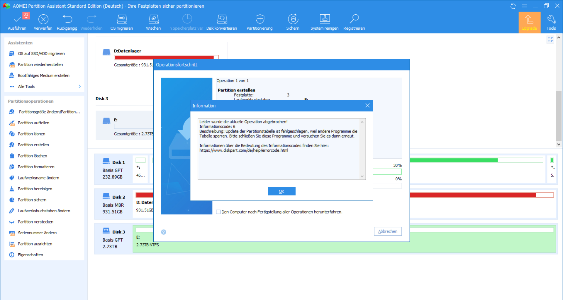Screen dimensions: 563x300
Task: Open the OS migrieren tool
Action: 122,22
